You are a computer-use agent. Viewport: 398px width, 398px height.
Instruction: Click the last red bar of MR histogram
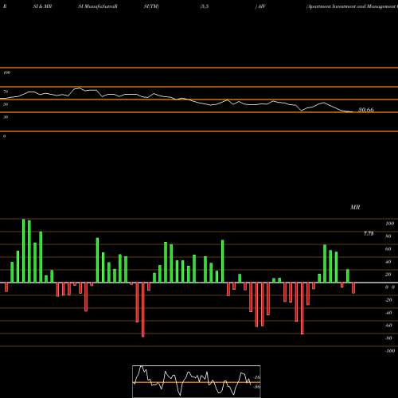[x=353, y=288]
